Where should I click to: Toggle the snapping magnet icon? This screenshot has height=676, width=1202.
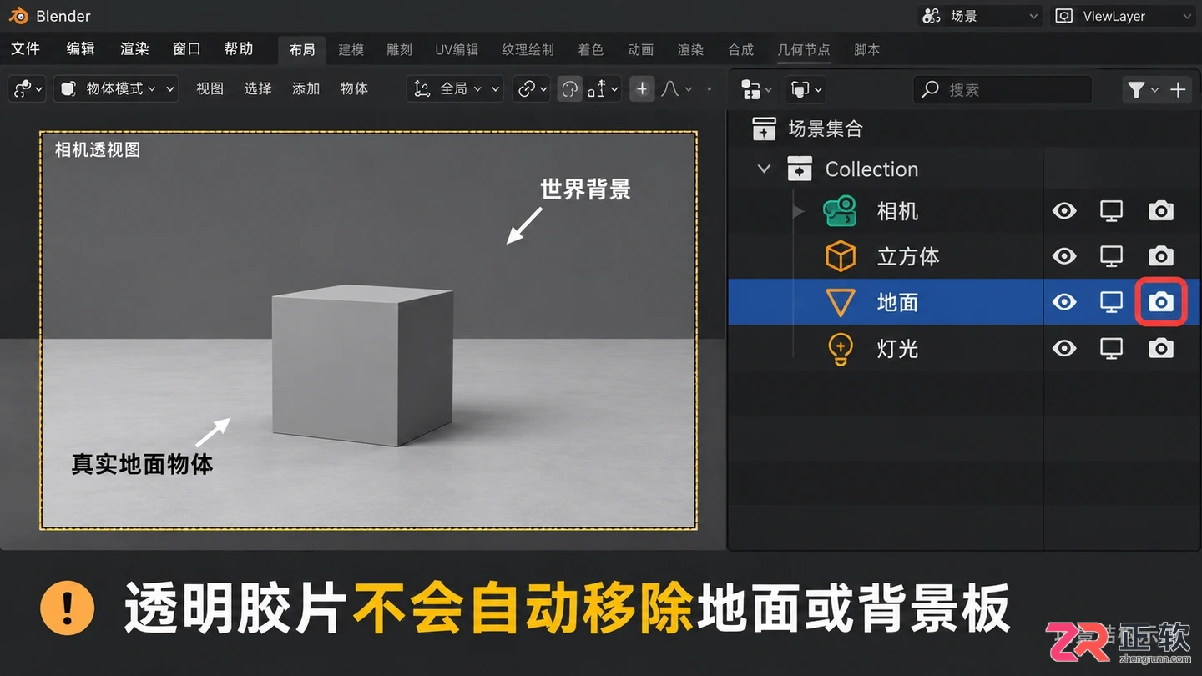point(569,88)
